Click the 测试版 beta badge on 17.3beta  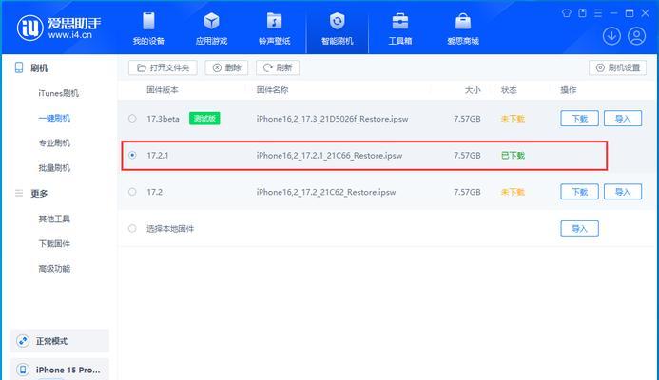coord(204,119)
